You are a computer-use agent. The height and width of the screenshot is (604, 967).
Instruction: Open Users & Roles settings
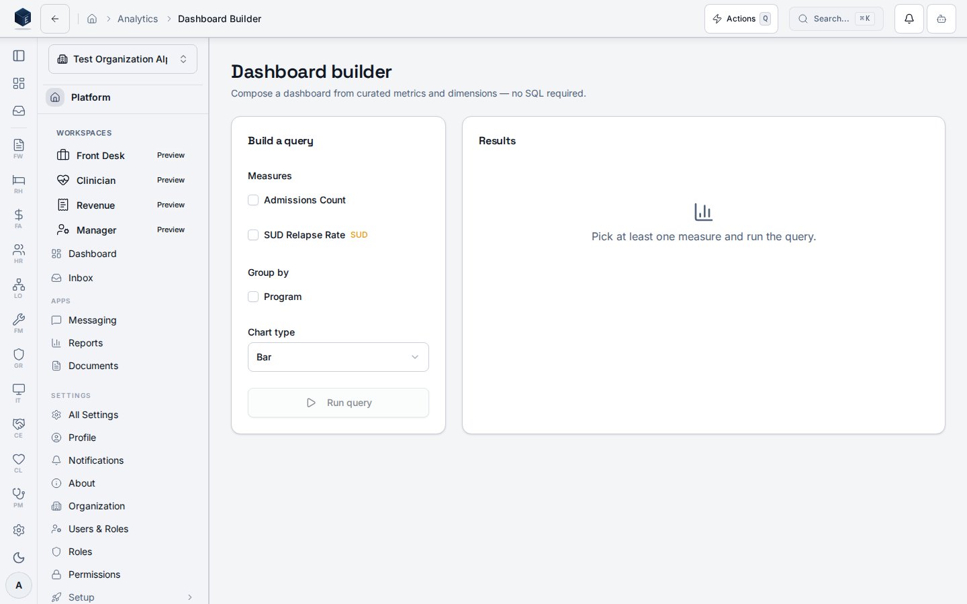[122, 529]
